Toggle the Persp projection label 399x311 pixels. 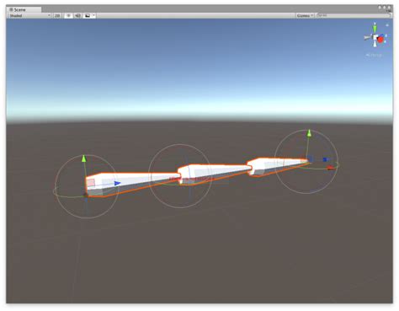tap(374, 55)
